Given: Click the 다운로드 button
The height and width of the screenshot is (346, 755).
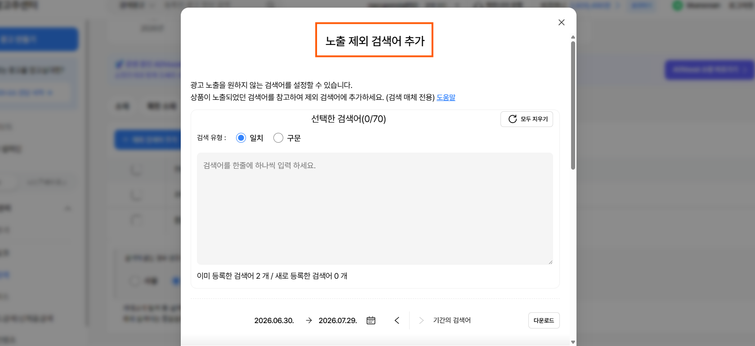Looking at the screenshot, I should (x=544, y=320).
